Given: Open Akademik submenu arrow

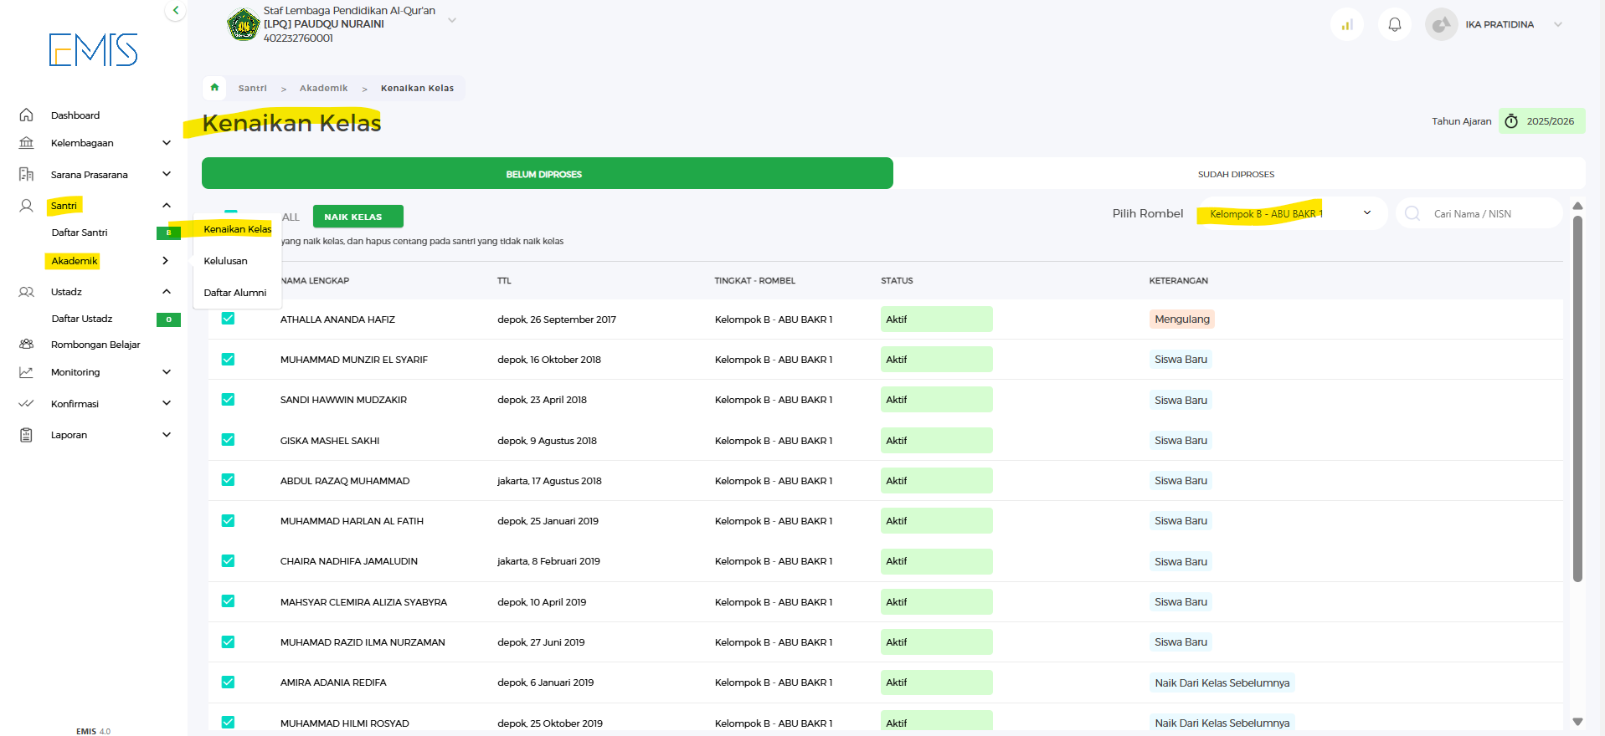Looking at the screenshot, I should (x=166, y=261).
